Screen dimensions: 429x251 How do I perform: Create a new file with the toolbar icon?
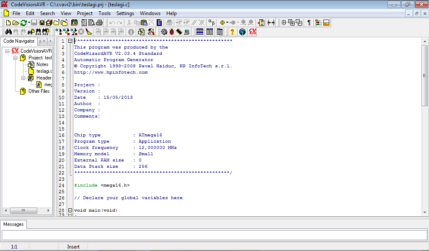(x=8, y=23)
